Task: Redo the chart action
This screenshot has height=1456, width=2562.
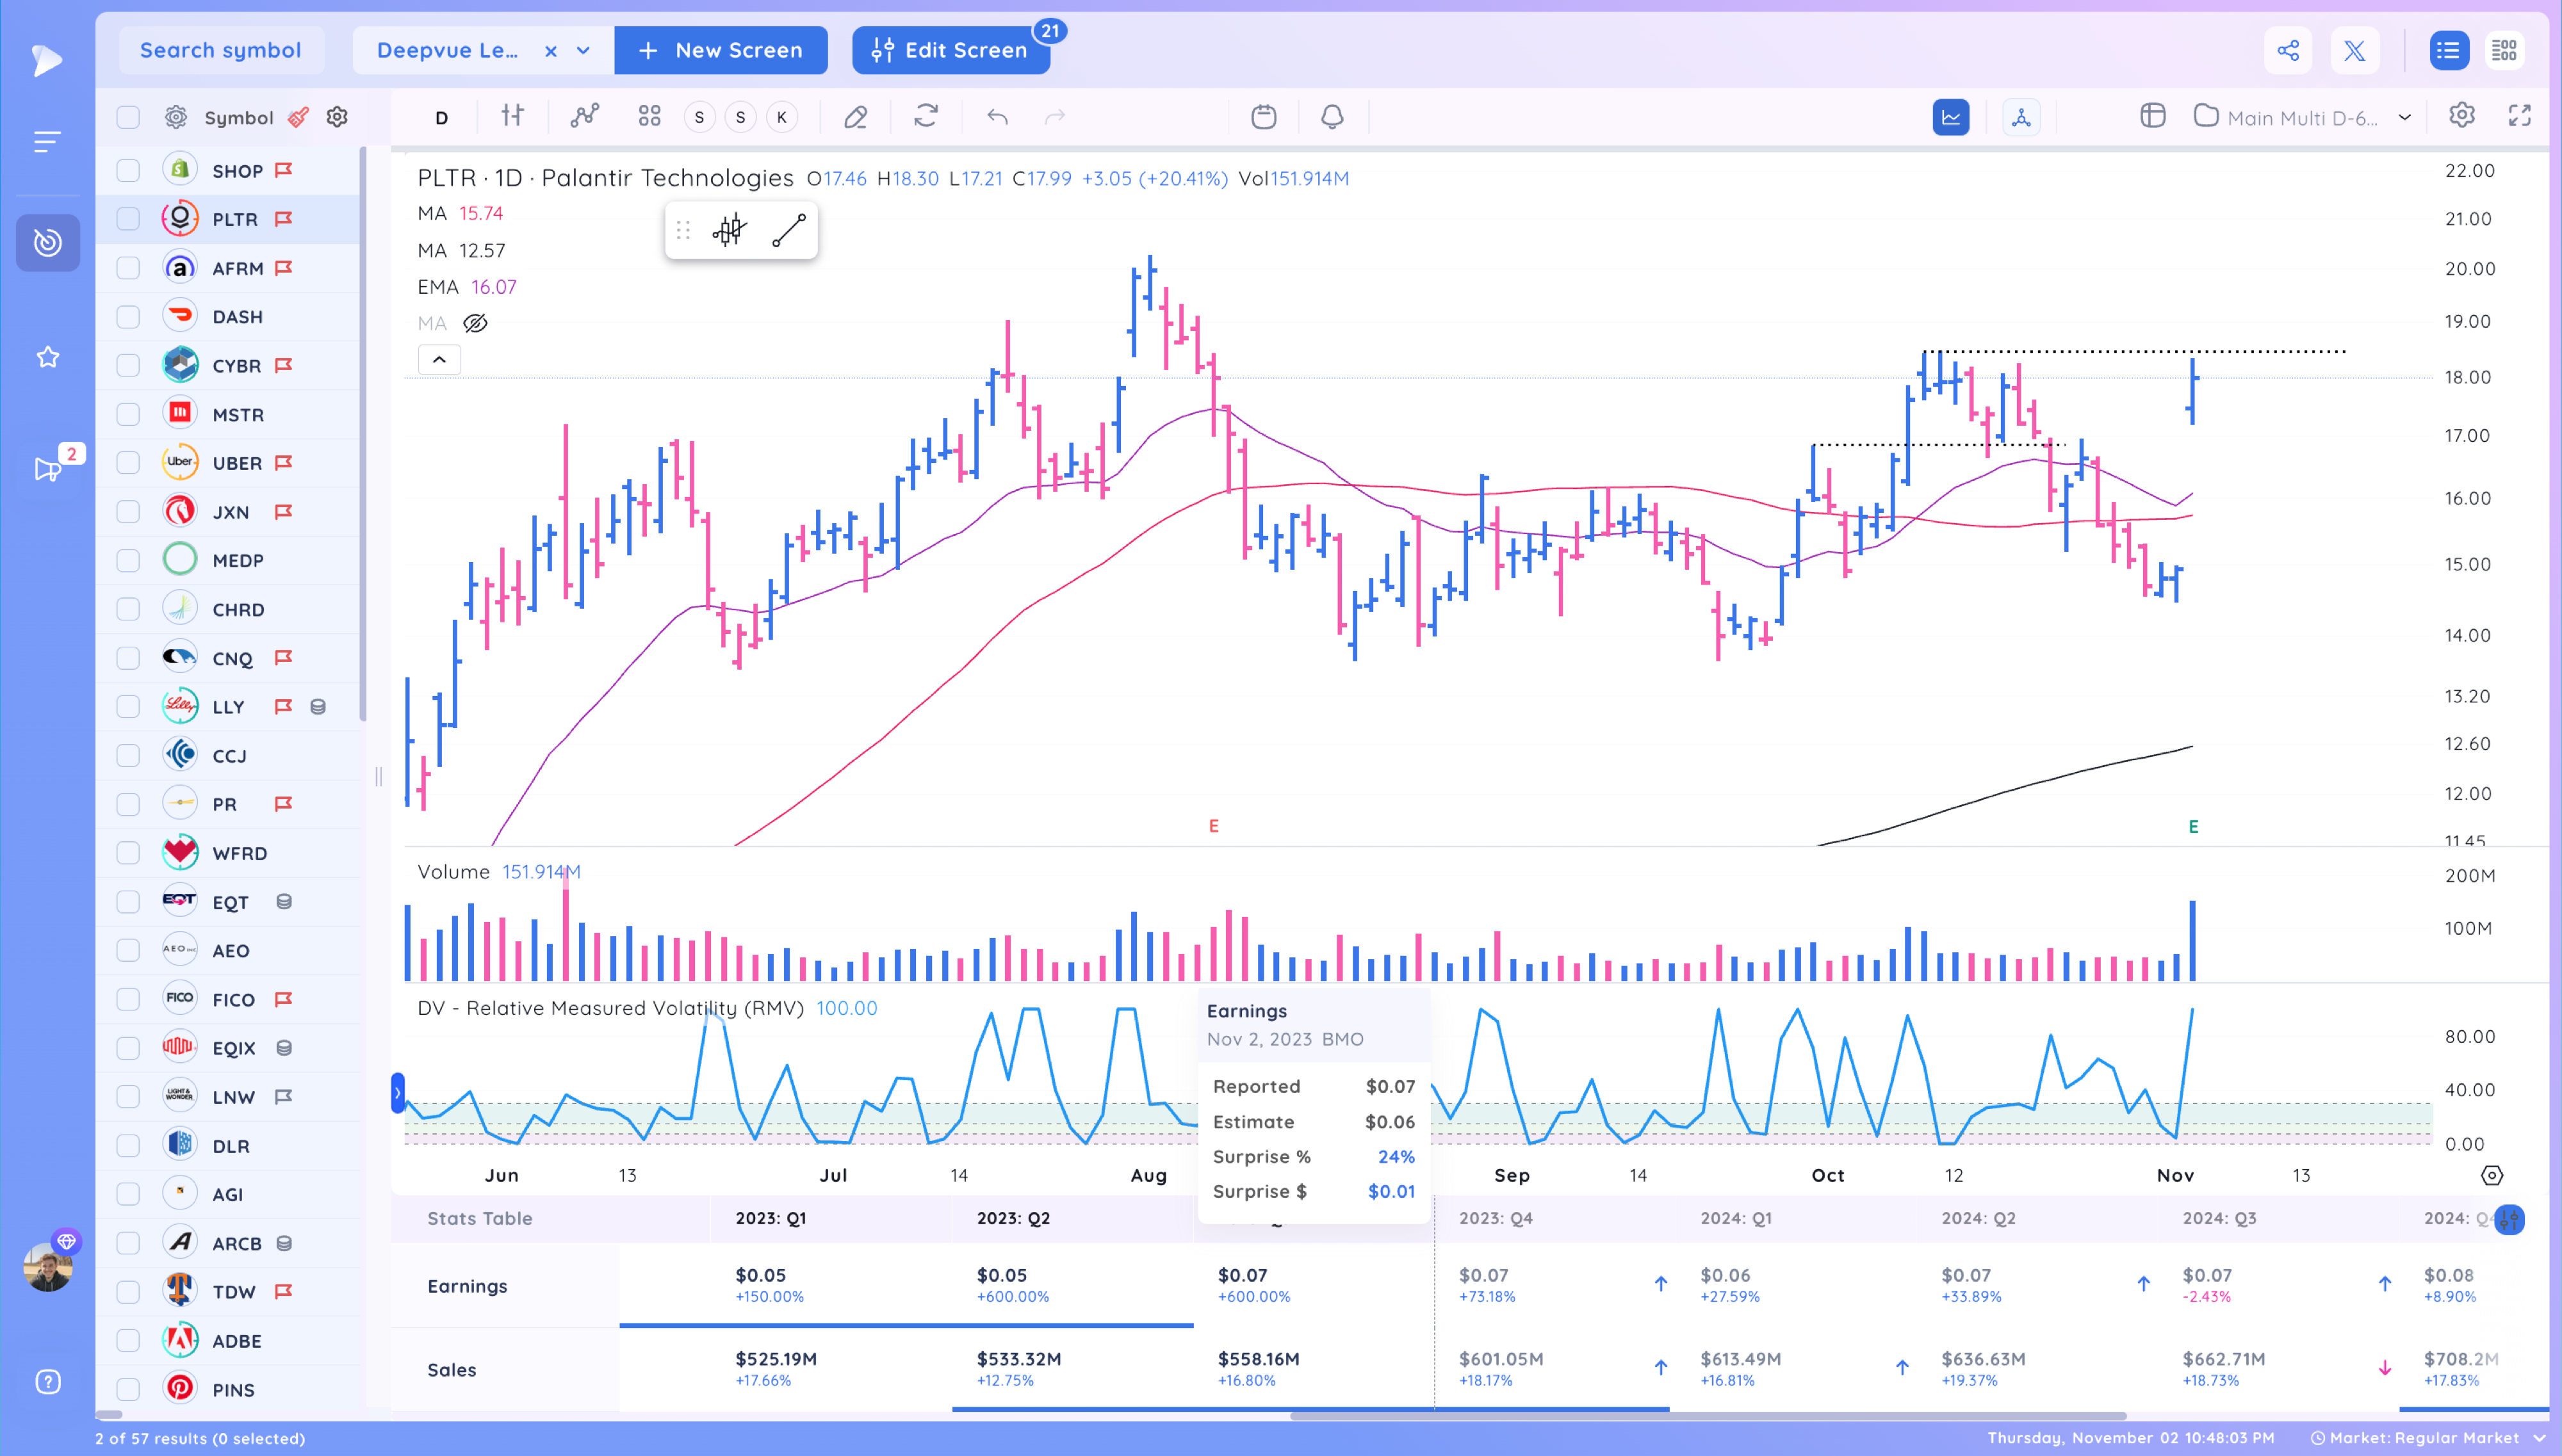Action: click(x=1055, y=117)
